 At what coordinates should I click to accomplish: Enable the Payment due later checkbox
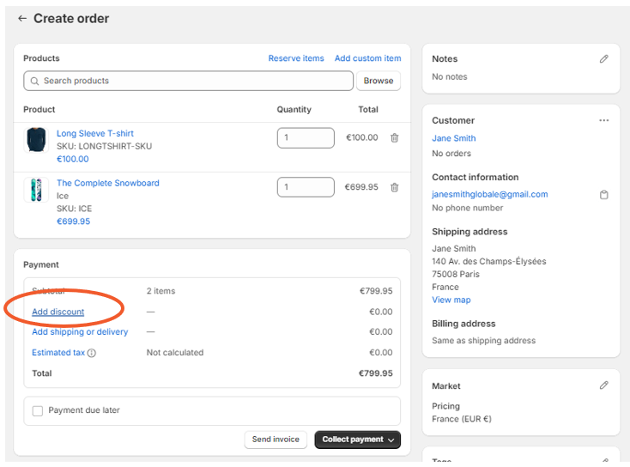pyautogui.click(x=38, y=411)
